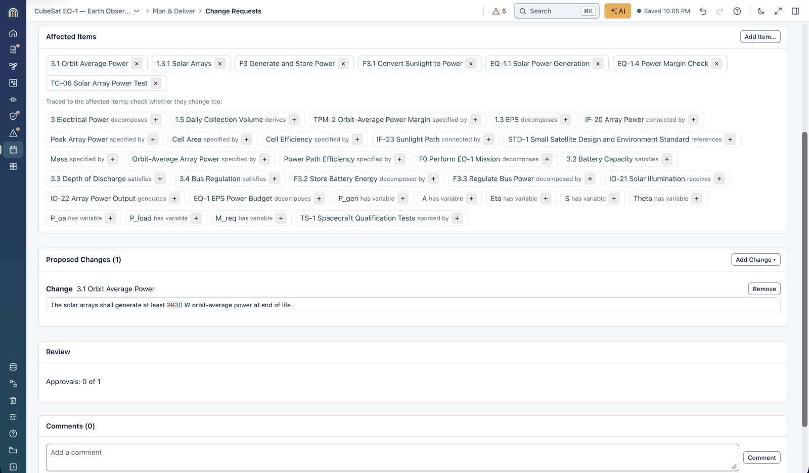This screenshot has height=473, width=809.
Task: Click the Search field
Action: 557,11
